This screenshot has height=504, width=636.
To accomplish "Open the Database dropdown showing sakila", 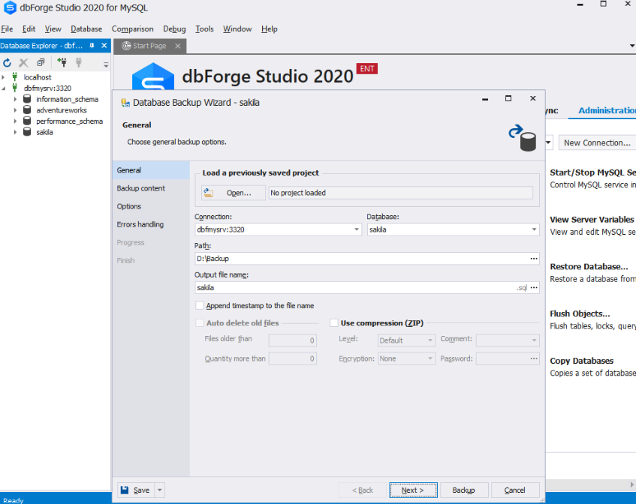I will pos(533,229).
